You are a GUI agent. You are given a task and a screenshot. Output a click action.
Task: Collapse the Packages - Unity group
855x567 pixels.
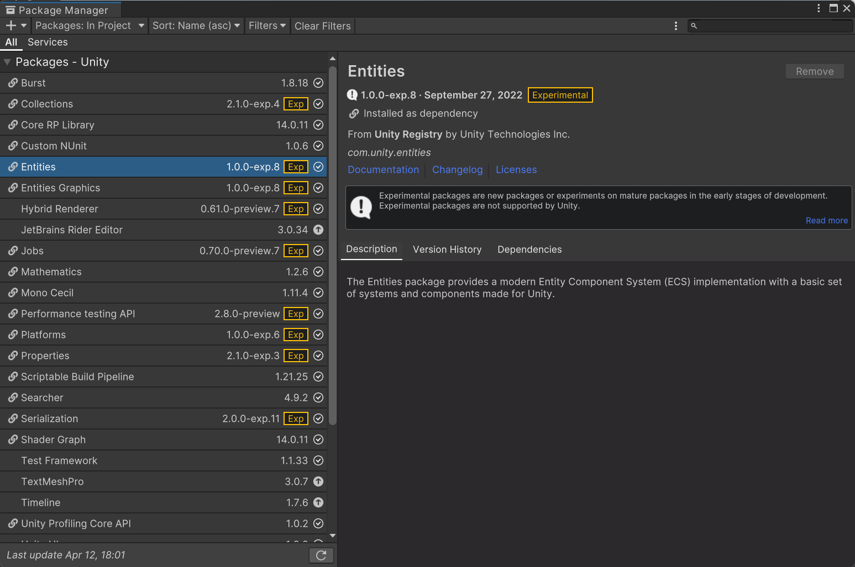7,62
